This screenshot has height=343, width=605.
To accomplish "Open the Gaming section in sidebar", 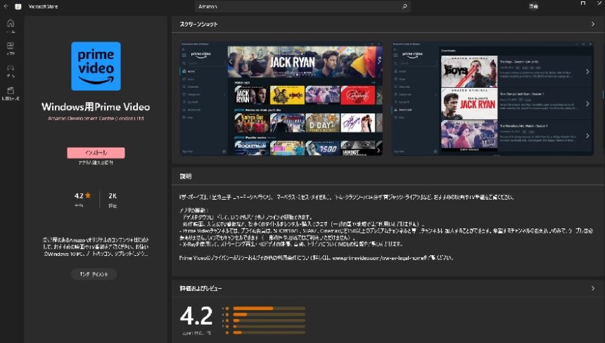I will coord(11,71).
